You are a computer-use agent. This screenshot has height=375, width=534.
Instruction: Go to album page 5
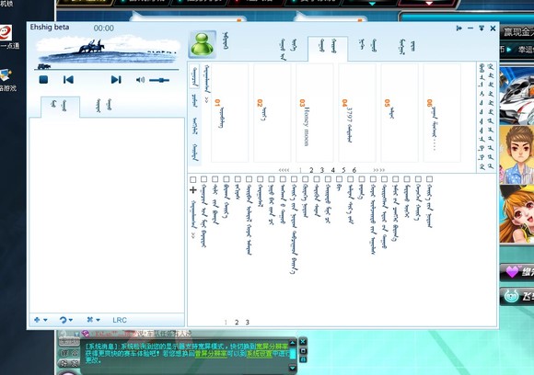point(343,170)
